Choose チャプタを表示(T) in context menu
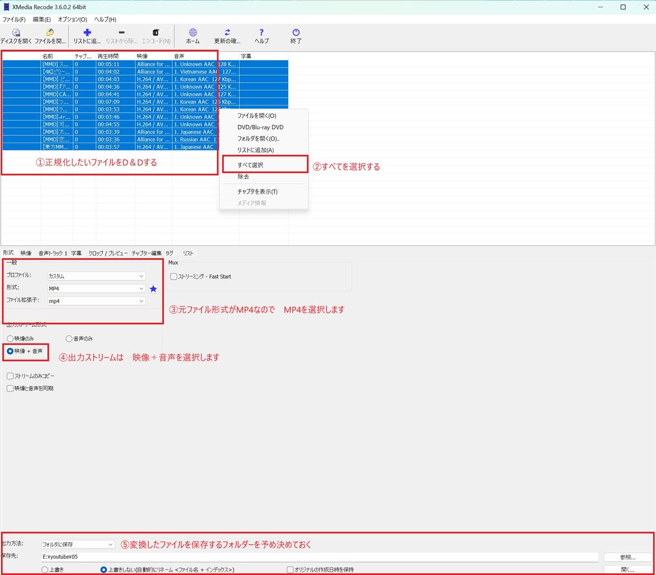Viewport: 656px width, 575px height. coord(264,191)
